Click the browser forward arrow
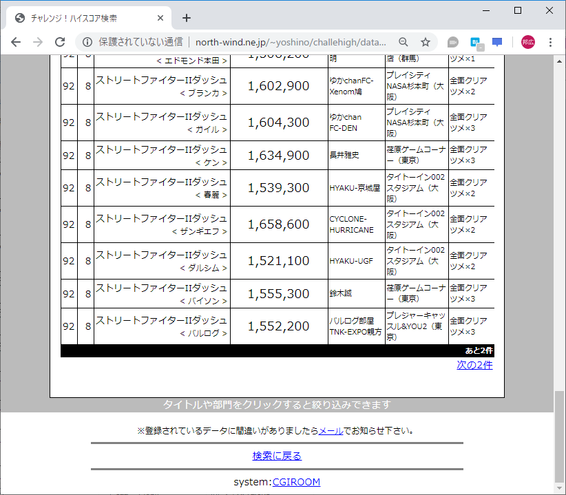566x495 pixels. (38, 42)
